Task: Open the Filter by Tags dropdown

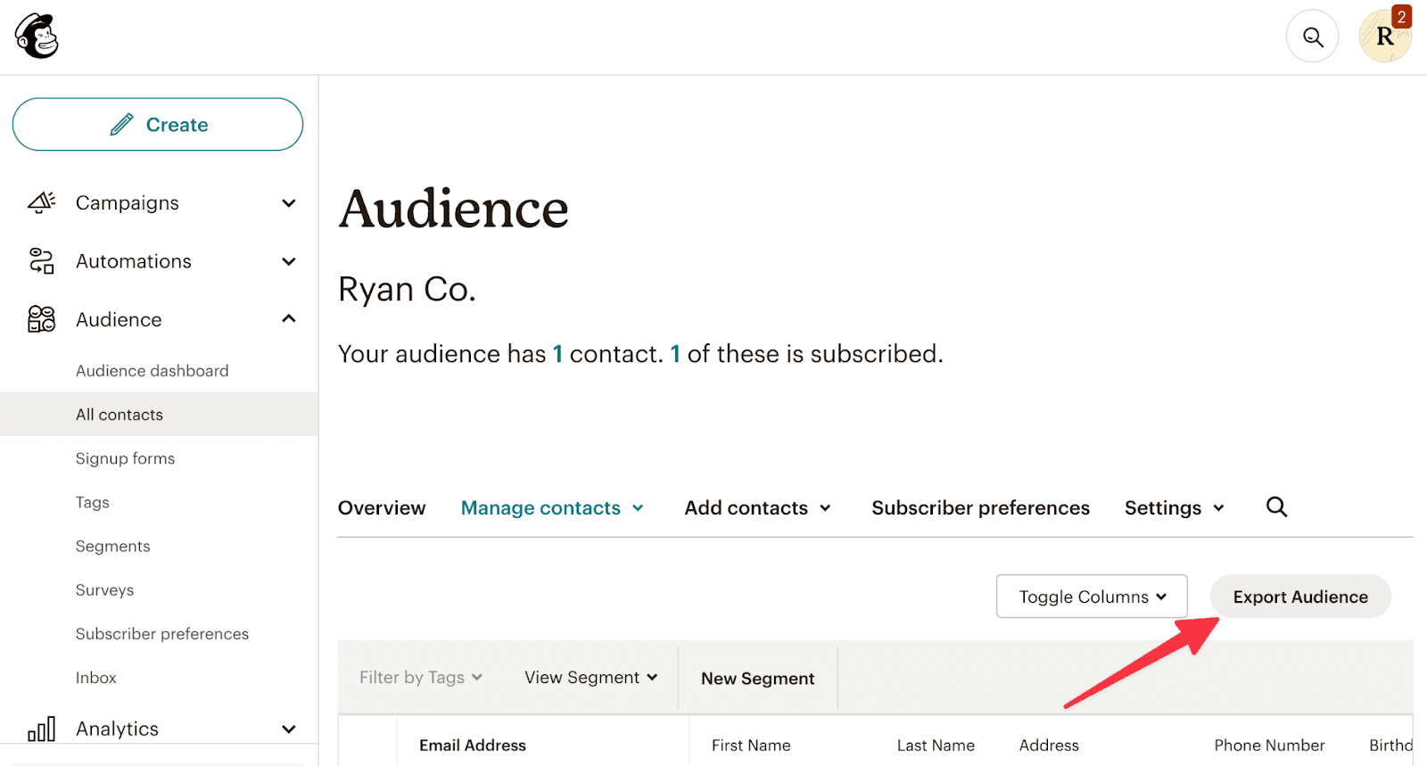Action: tap(421, 678)
